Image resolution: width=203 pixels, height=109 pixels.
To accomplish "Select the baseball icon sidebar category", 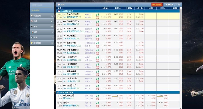I will (x=42, y=21).
